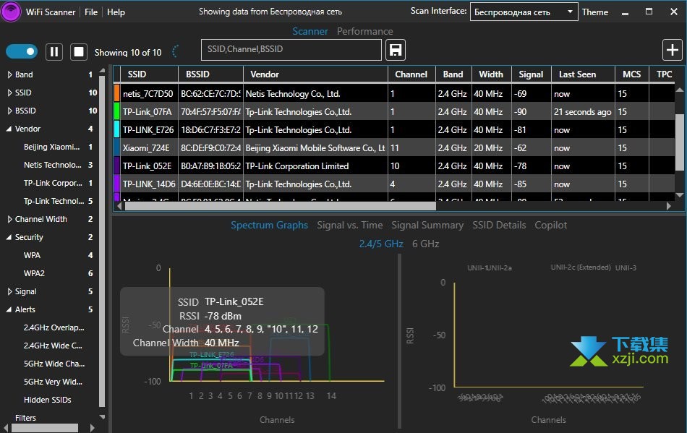687x433 pixels.
Task: Select the 6 GHz spectrum view
Action: (x=425, y=244)
